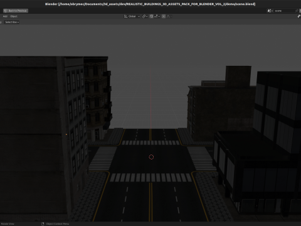Click the tool settings icon at far right
This screenshot has height=226, width=301.
click(299, 16)
